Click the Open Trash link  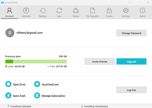[19, 96]
